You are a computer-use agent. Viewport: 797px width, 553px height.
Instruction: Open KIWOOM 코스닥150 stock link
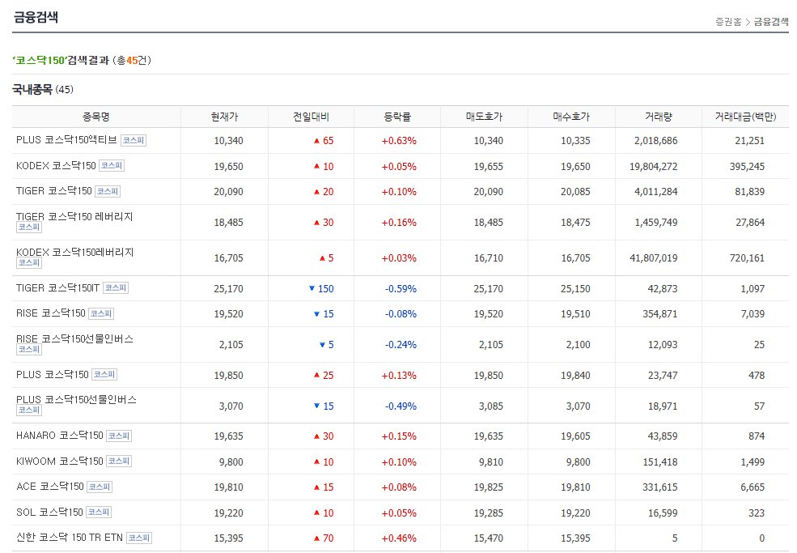pyautogui.click(x=59, y=461)
